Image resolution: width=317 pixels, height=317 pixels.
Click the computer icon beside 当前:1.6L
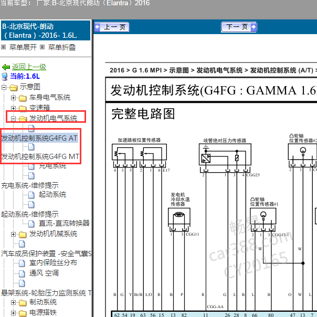coord(4,77)
